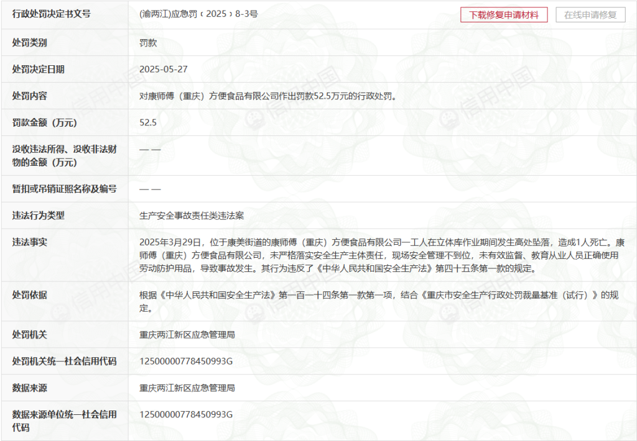Click the penalty category value 罚款

(148, 43)
